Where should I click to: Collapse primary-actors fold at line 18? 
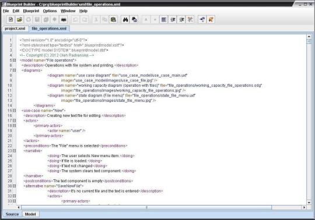14,126
